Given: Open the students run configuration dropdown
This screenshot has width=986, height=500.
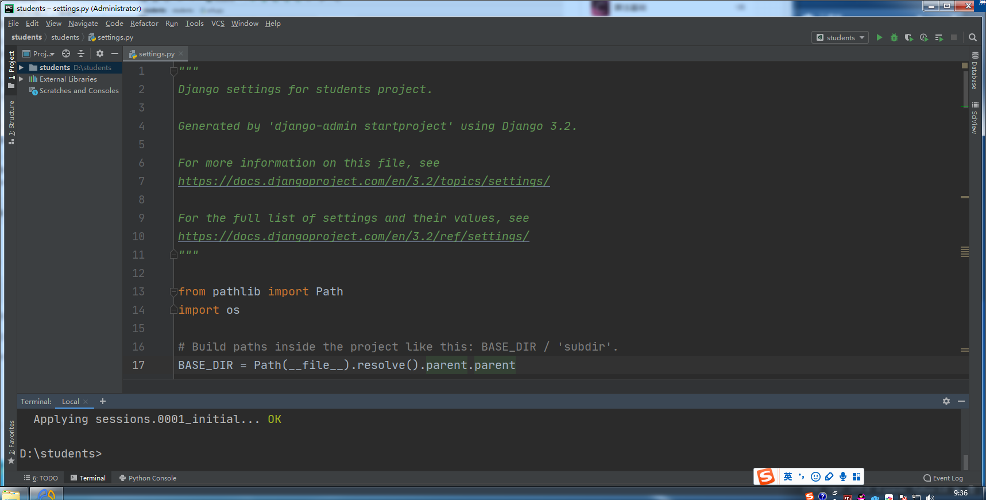Looking at the screenshot, I should pyautogui.click(x=840, y=37).
